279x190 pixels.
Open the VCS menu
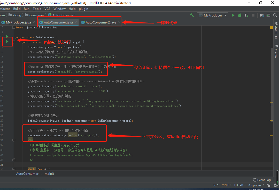click(x=47, y=9)
